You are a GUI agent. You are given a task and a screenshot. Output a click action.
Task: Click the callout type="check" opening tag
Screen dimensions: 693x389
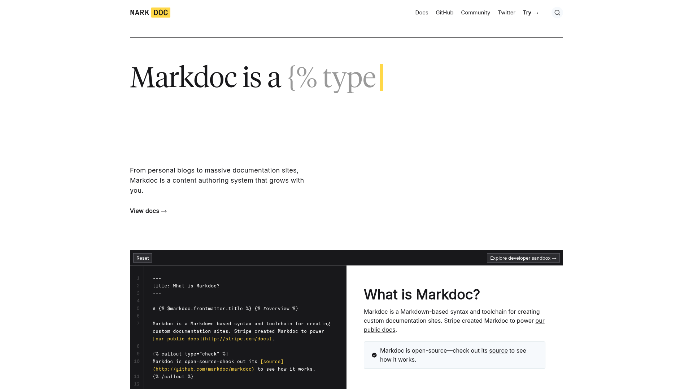[190, 354]
